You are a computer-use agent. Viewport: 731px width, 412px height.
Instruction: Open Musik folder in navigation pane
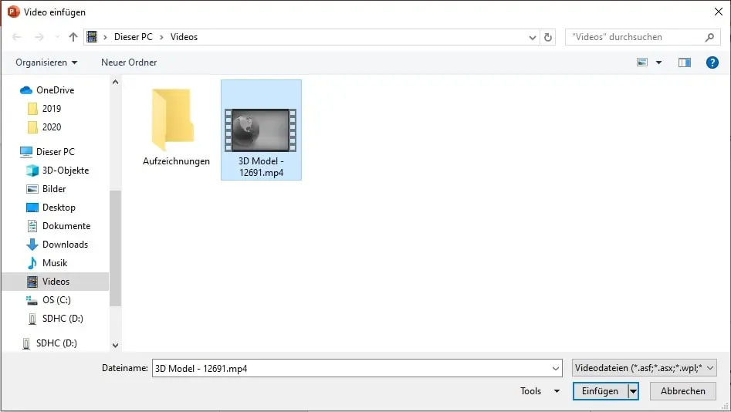click(55, 263)
